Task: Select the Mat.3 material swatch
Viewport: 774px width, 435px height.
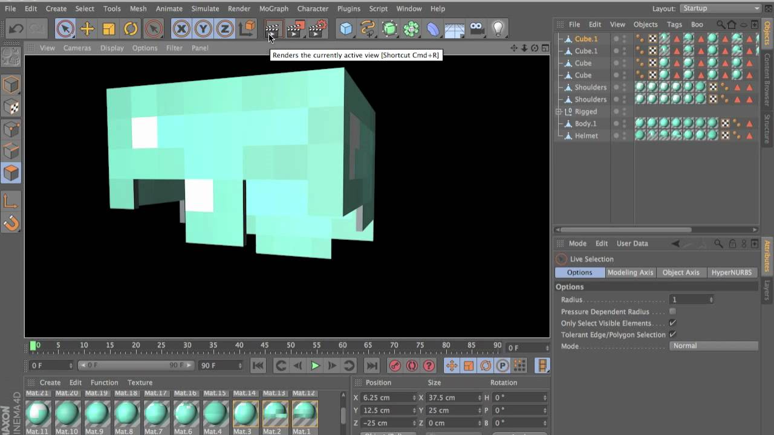Action: pos(245,414)
